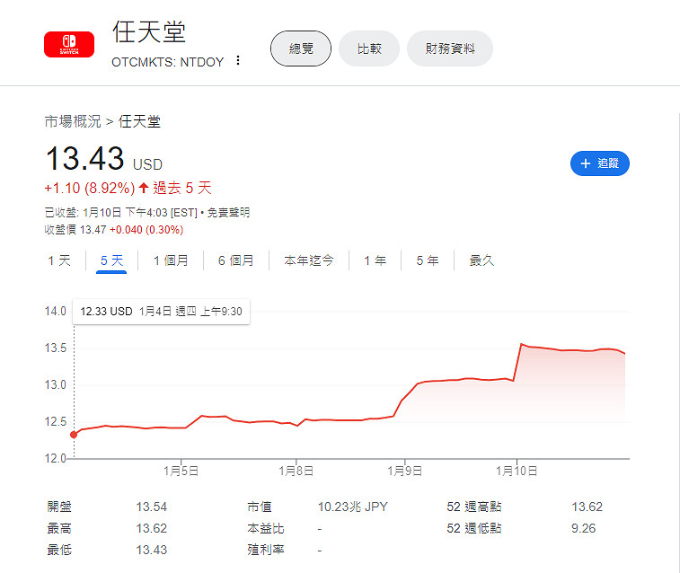This screenshot has width=680, height=573.
Task: Open the 免責聲明 disclaimer link
Action: [228, 212]
